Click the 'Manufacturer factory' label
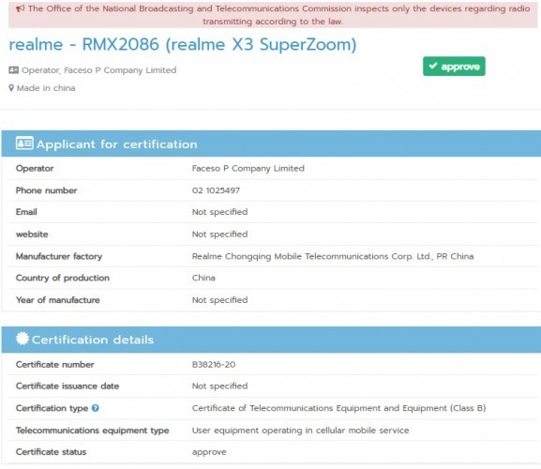 click(59, 256)
